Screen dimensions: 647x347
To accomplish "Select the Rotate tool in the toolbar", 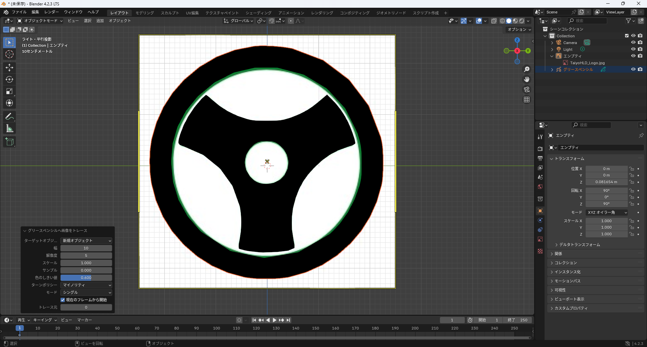I will tap(9, 79).
